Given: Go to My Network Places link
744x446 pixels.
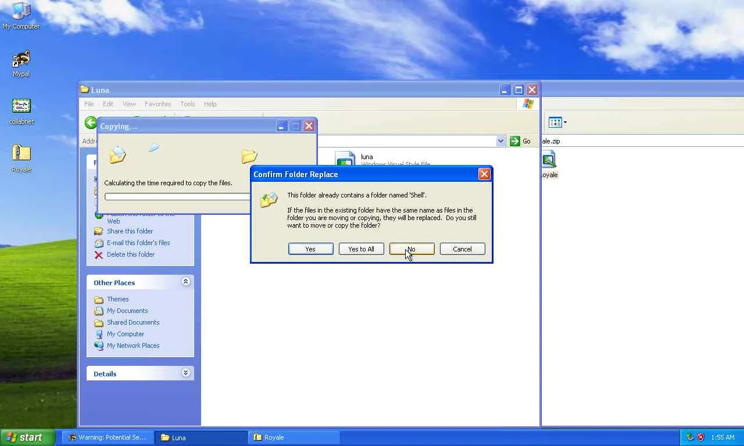Looking at the screenshot, I should click(x=133, y=346).
